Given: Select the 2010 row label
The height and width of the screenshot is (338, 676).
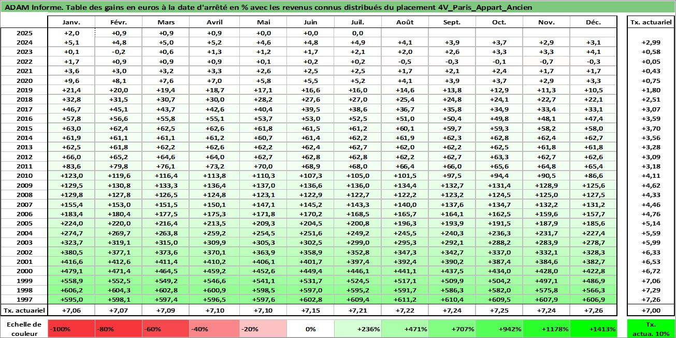Looking at the screenshot, I should pos(24,176).
